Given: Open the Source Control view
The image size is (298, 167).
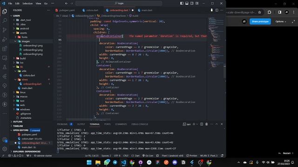Looking at the screenshot, I should pos(5,30).
